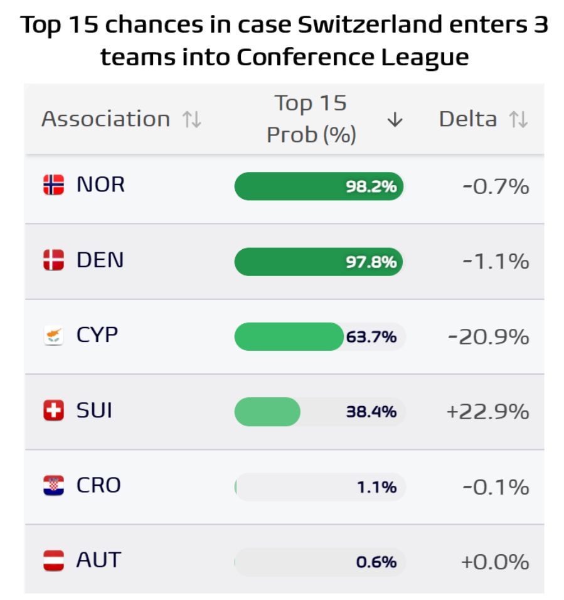Sort by Delta using its arrows icon
564x600 pixels.
point(518,119)
